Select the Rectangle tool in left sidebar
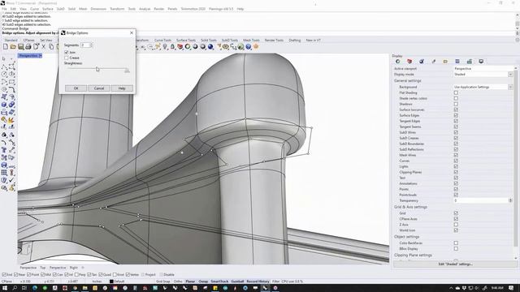Screen dimensions: 520x292 pyautogui.click(x=12, y=82)
